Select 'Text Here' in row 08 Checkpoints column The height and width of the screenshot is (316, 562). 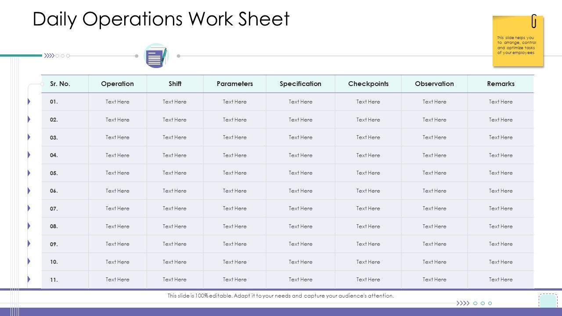click(x=368, y=226)
